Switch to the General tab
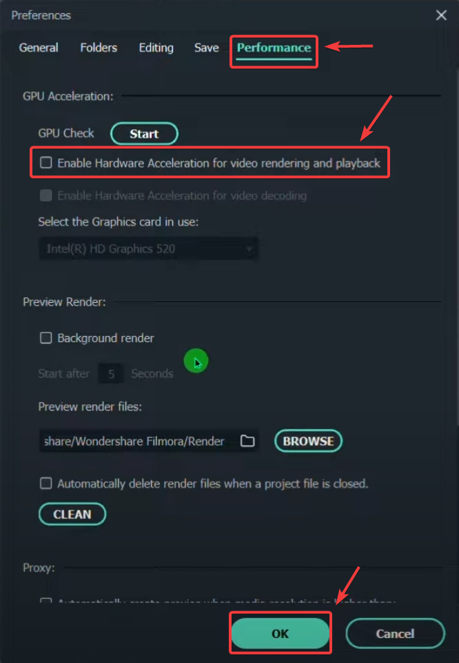459x663 pixels. tap(39, 48)
